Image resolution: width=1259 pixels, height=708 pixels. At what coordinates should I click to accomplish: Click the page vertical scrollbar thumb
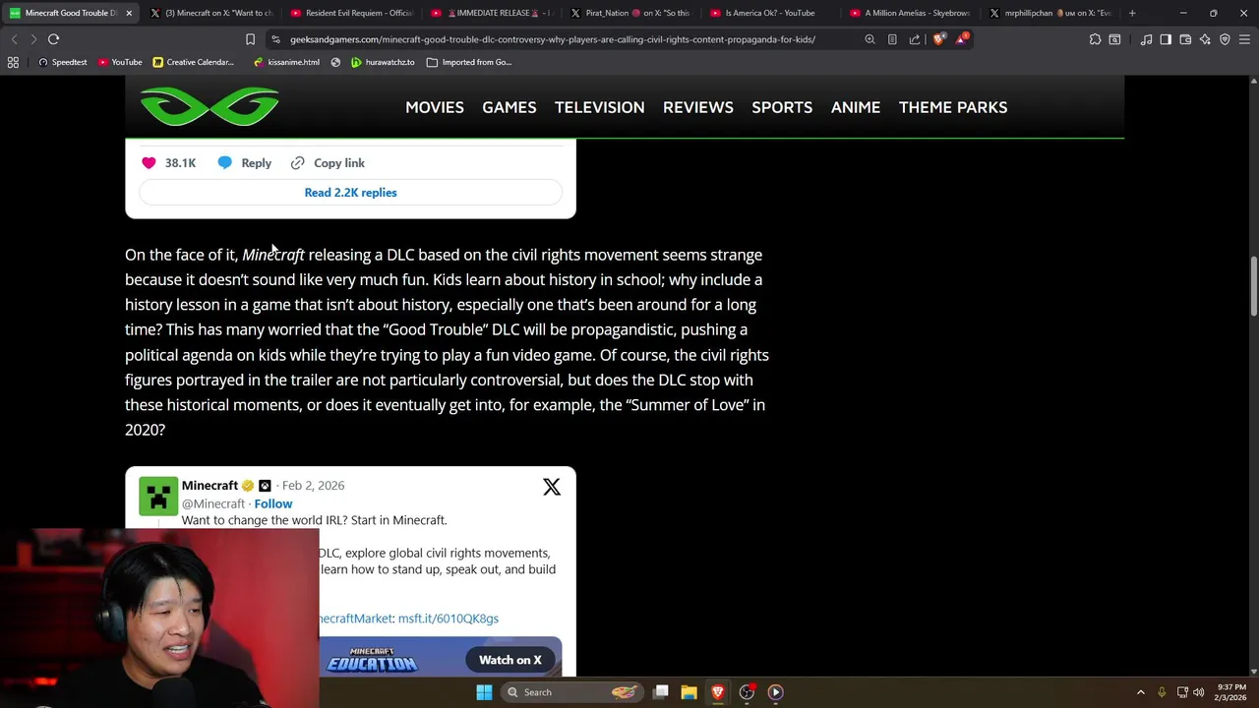tap(1253, 287)
